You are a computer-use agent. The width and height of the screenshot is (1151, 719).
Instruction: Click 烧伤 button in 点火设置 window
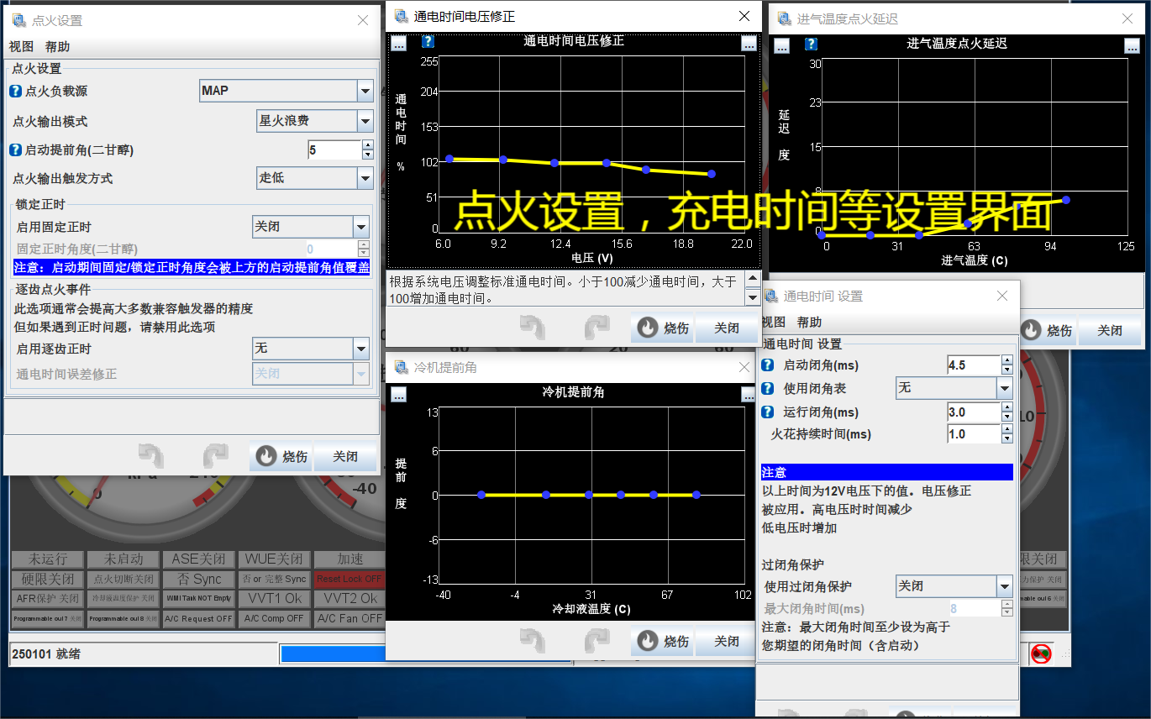[x=282, y=457]
